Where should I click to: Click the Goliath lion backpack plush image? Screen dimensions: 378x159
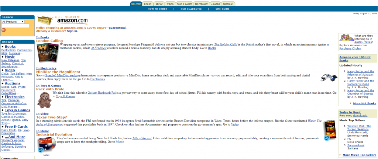pos(44,100)
